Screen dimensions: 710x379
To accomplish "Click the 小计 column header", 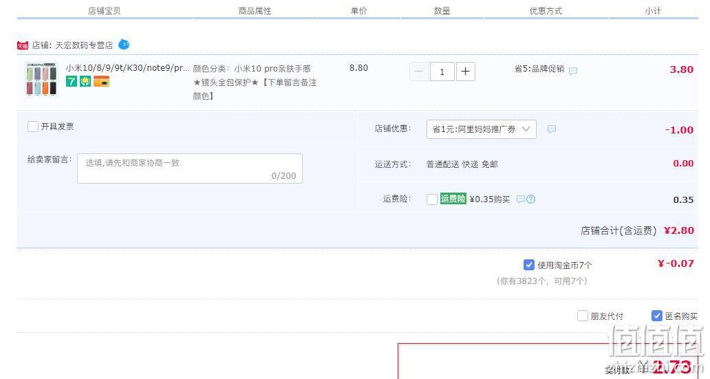I will (x=653, y=11).
